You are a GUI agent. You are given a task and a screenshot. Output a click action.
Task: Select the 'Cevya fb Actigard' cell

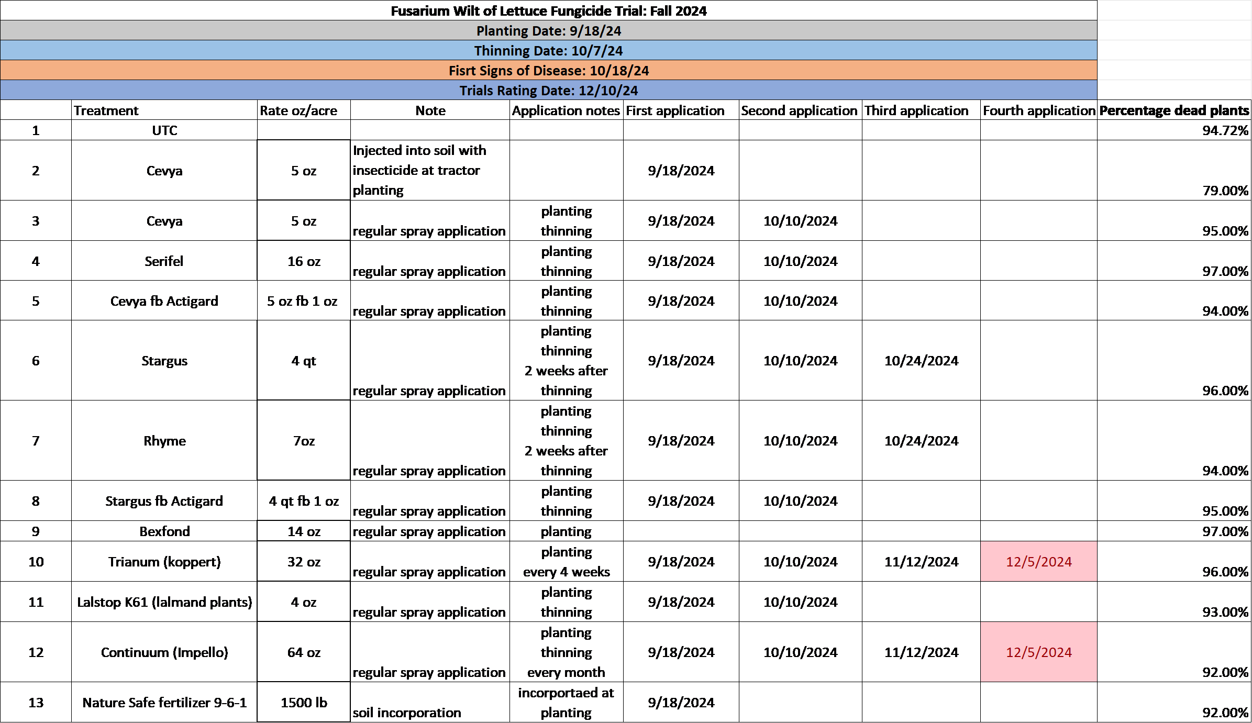[x=164, y=301]
